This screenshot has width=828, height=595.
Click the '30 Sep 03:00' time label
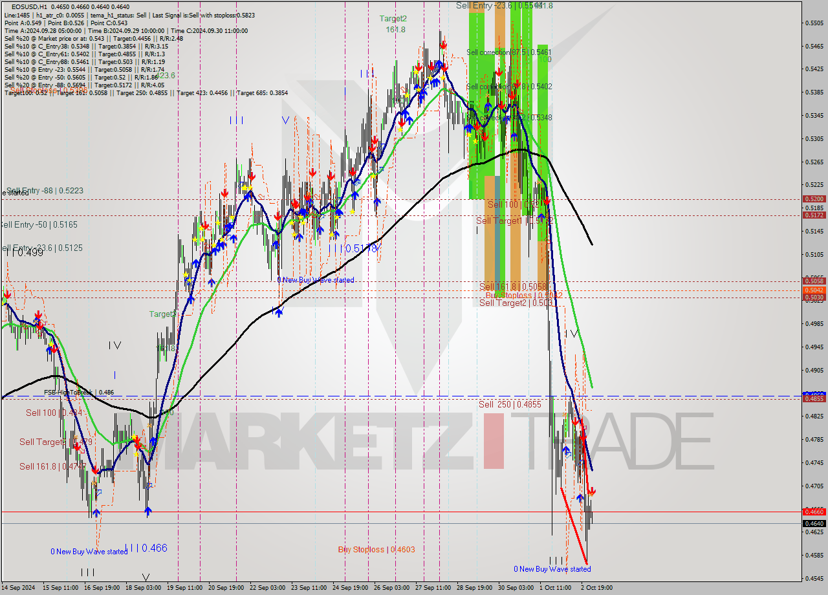click(x=516, y=588)
